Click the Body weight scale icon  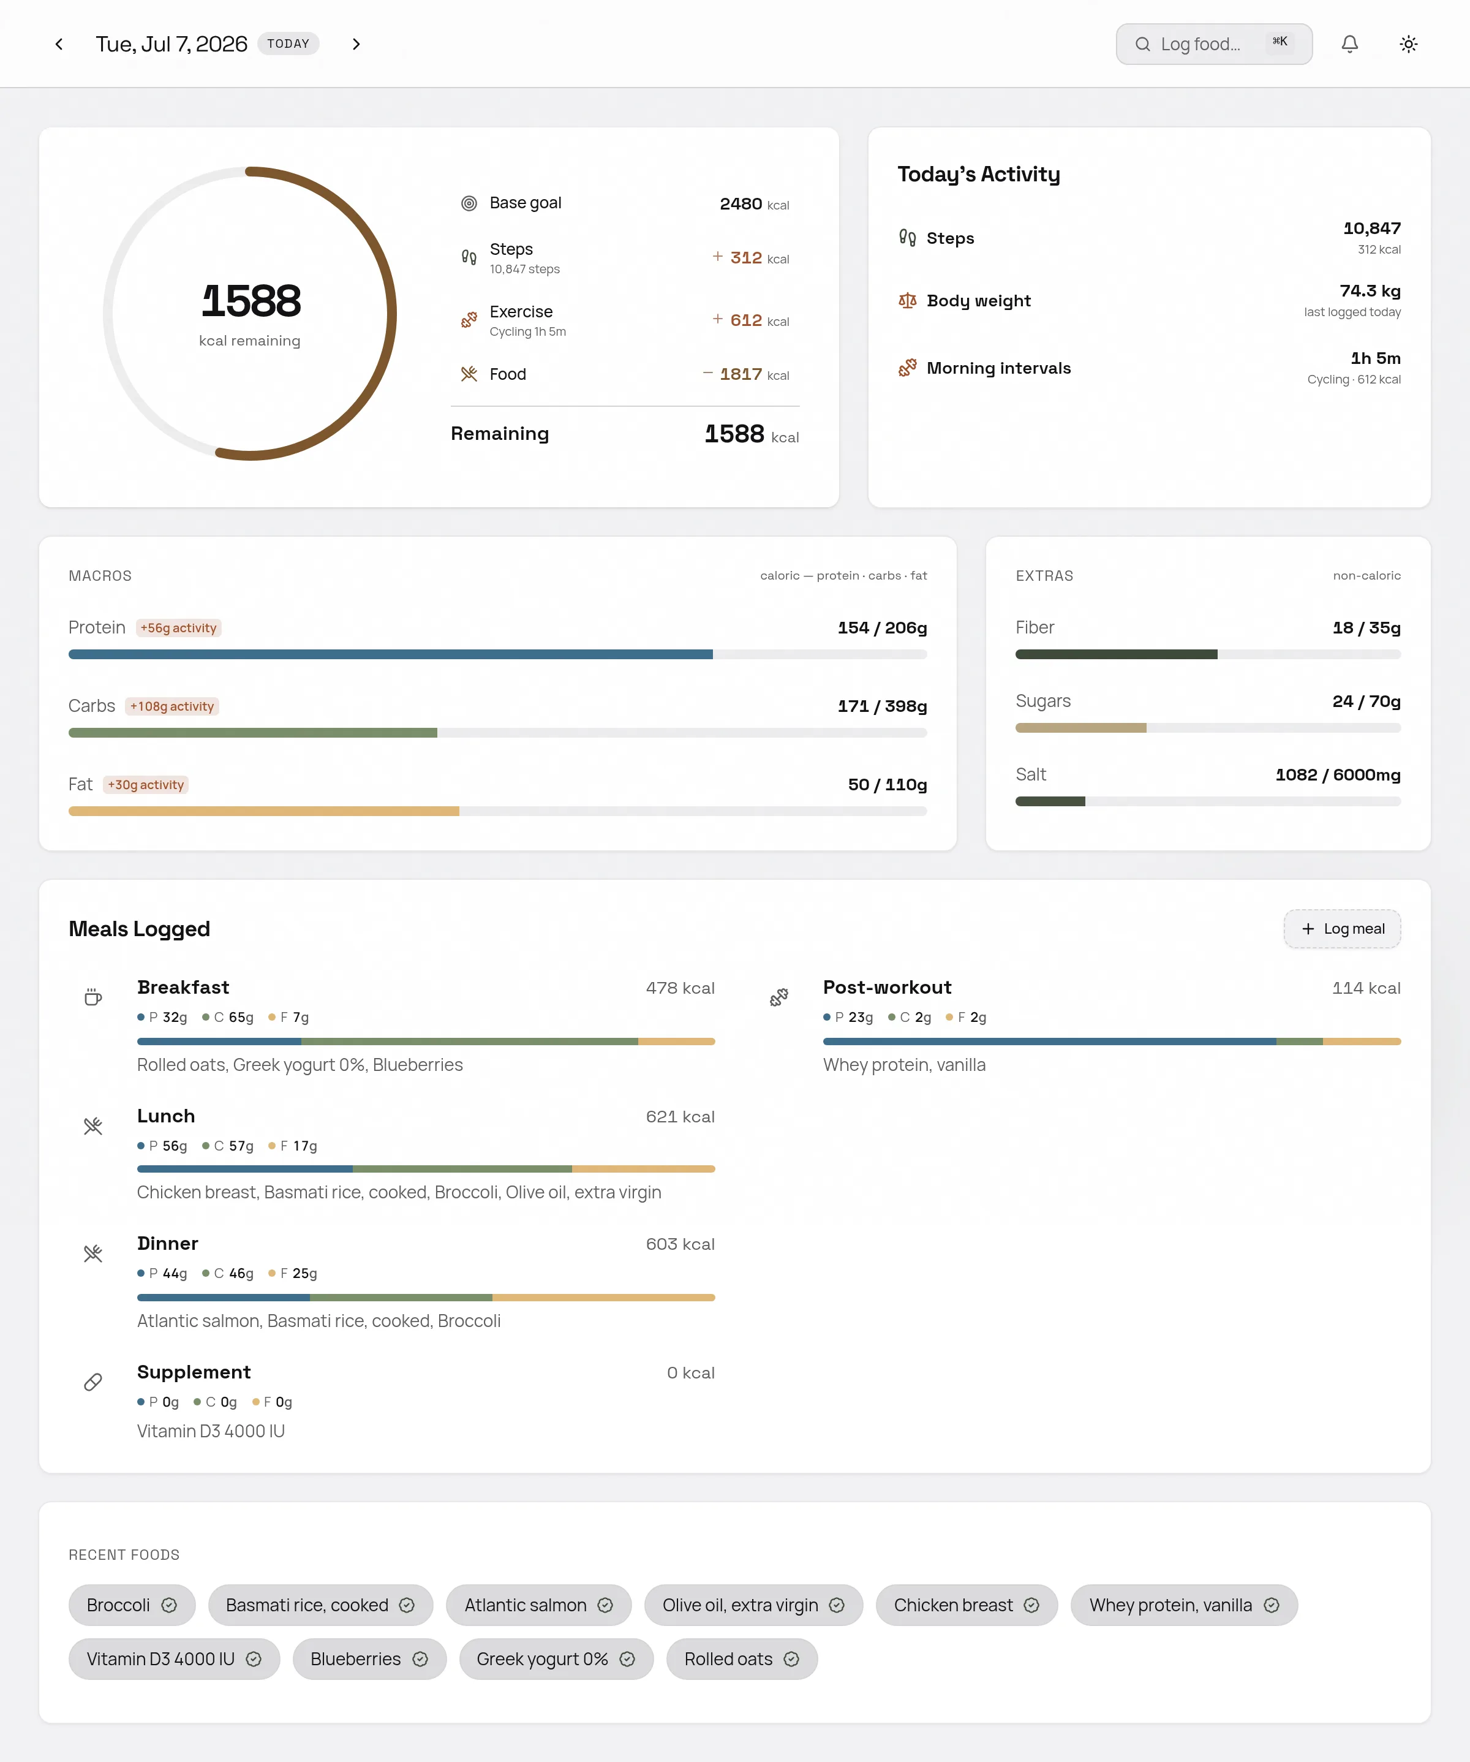pos(907,300)
